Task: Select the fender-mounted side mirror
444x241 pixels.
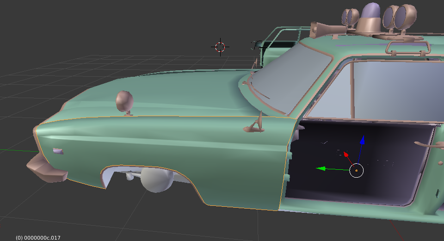Action: pos(255,124)
